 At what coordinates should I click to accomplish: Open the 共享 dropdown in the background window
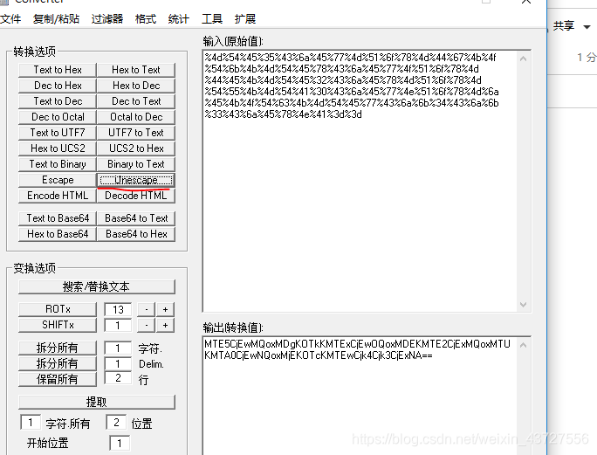[x=572, y=26]
